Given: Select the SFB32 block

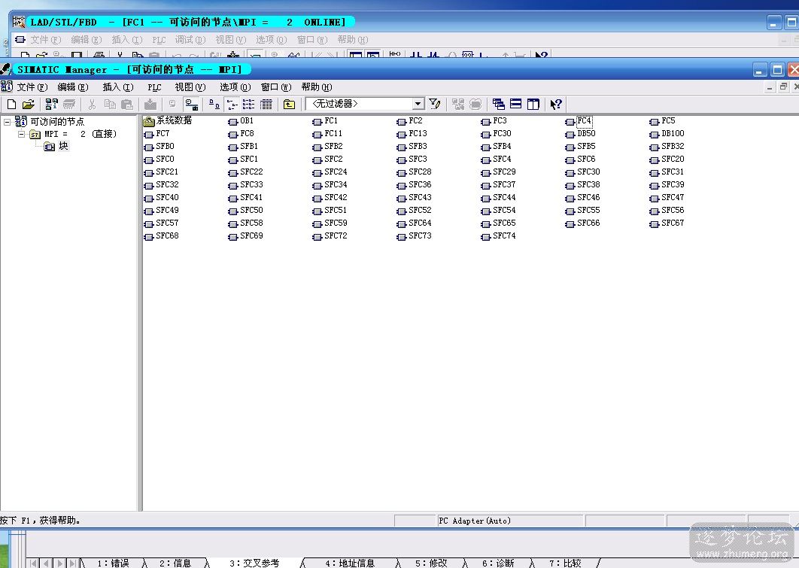Looking at the screenshot, I should click(x=667, y=146).
